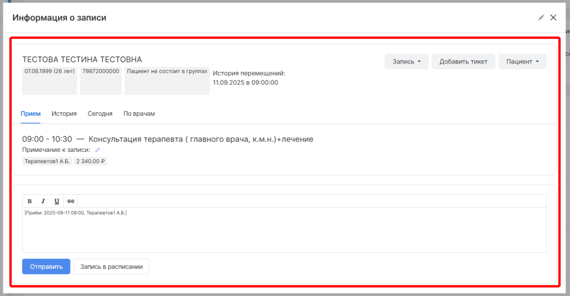Image resolution: width=570 pixels, height=296 pixels.
Task: Toggle italic formatting in the editor
Action: [x=43, y=201]
